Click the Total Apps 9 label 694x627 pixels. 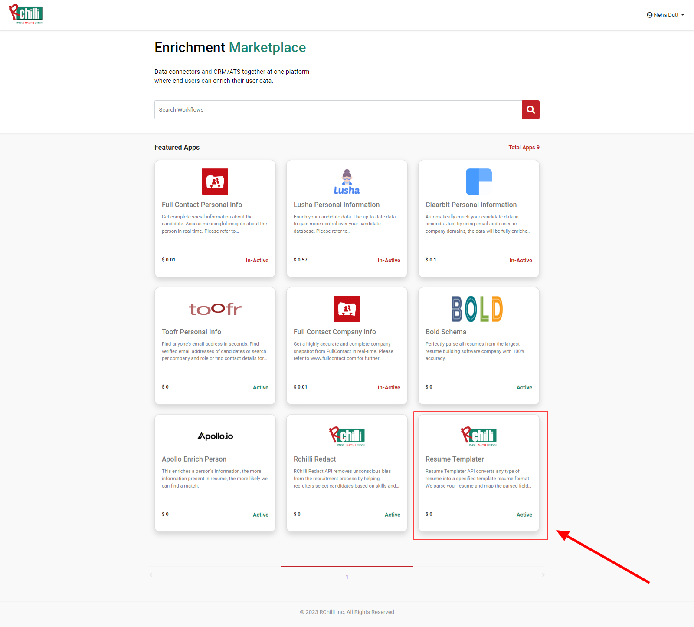(x=524, y=147)
